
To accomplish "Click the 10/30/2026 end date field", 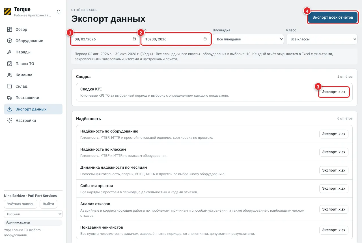I will [176, 39].
